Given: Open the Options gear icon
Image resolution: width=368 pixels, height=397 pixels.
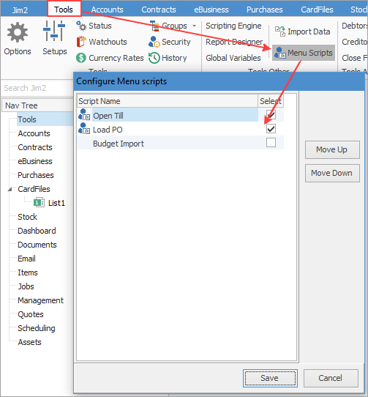Looking at the screenshot, I should pyautogui.click(x=18, y=32).
